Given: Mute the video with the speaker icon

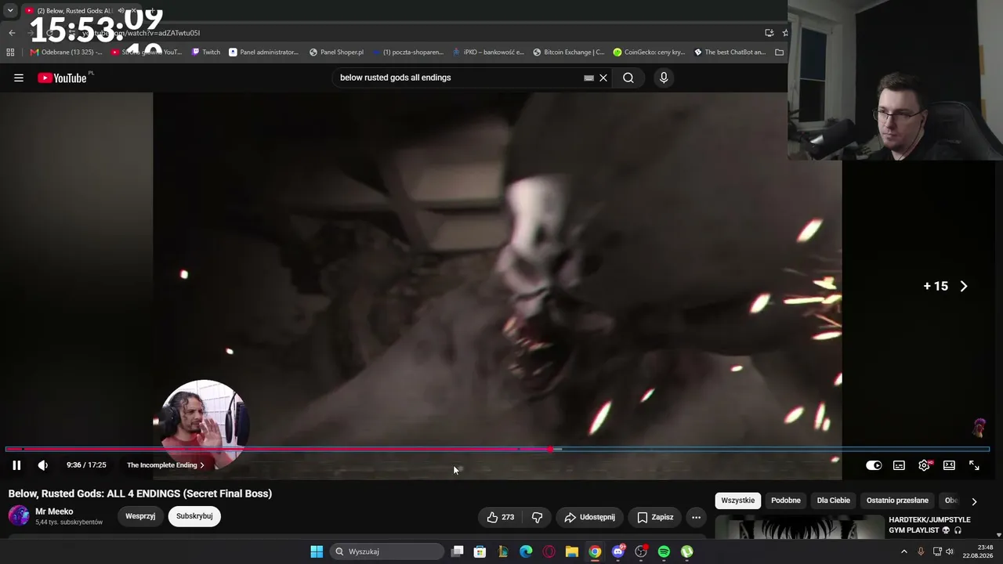Looking at the screenshot, I should 43,465.
